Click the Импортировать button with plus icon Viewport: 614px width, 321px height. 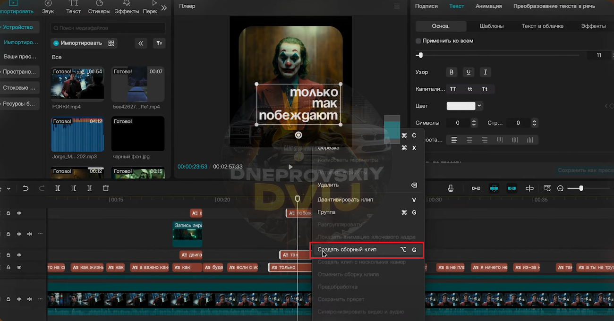78,43
